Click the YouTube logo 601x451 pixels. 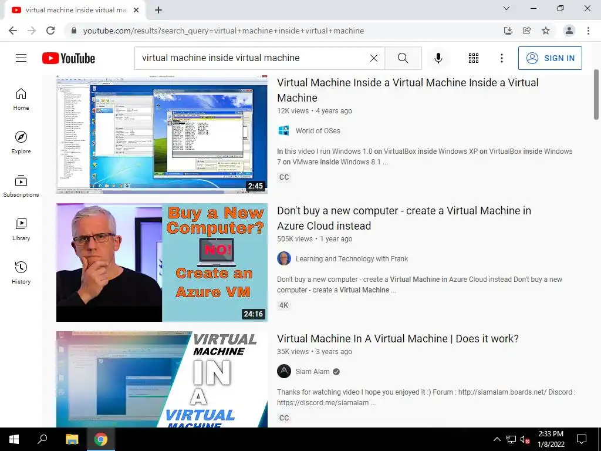69,58
